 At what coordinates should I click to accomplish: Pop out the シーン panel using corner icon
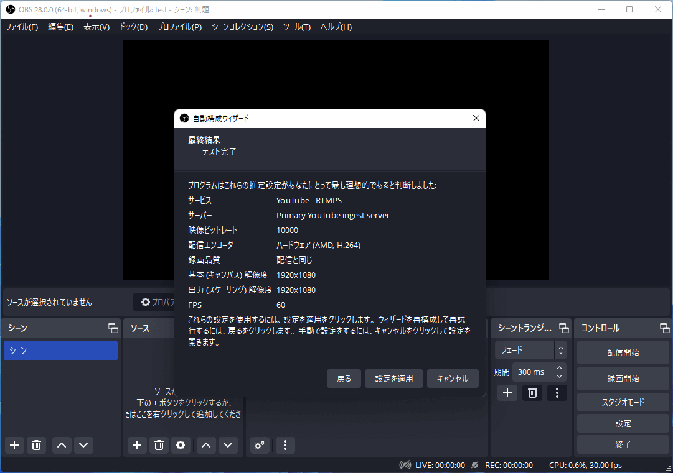coord(113,328)
